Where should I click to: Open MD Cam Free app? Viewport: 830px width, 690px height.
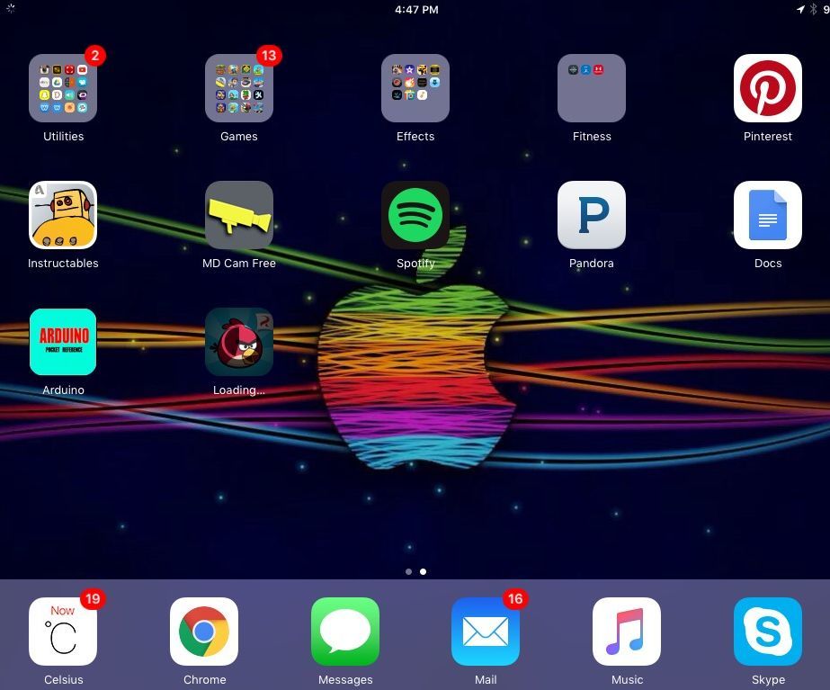[x=239, y=215]
